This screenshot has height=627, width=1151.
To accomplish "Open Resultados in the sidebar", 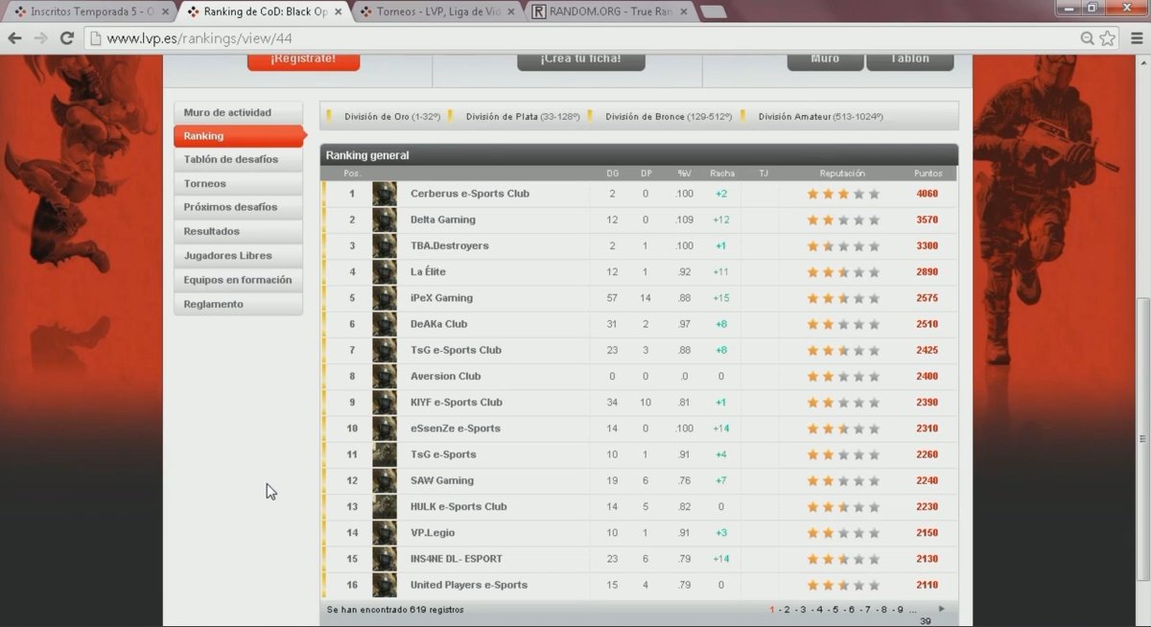I will click(x=238, y=231).
